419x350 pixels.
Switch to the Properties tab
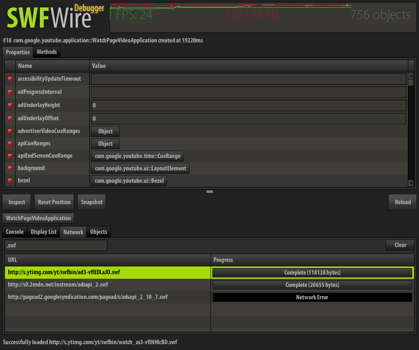pyautogui.click(x=18, y=52)
